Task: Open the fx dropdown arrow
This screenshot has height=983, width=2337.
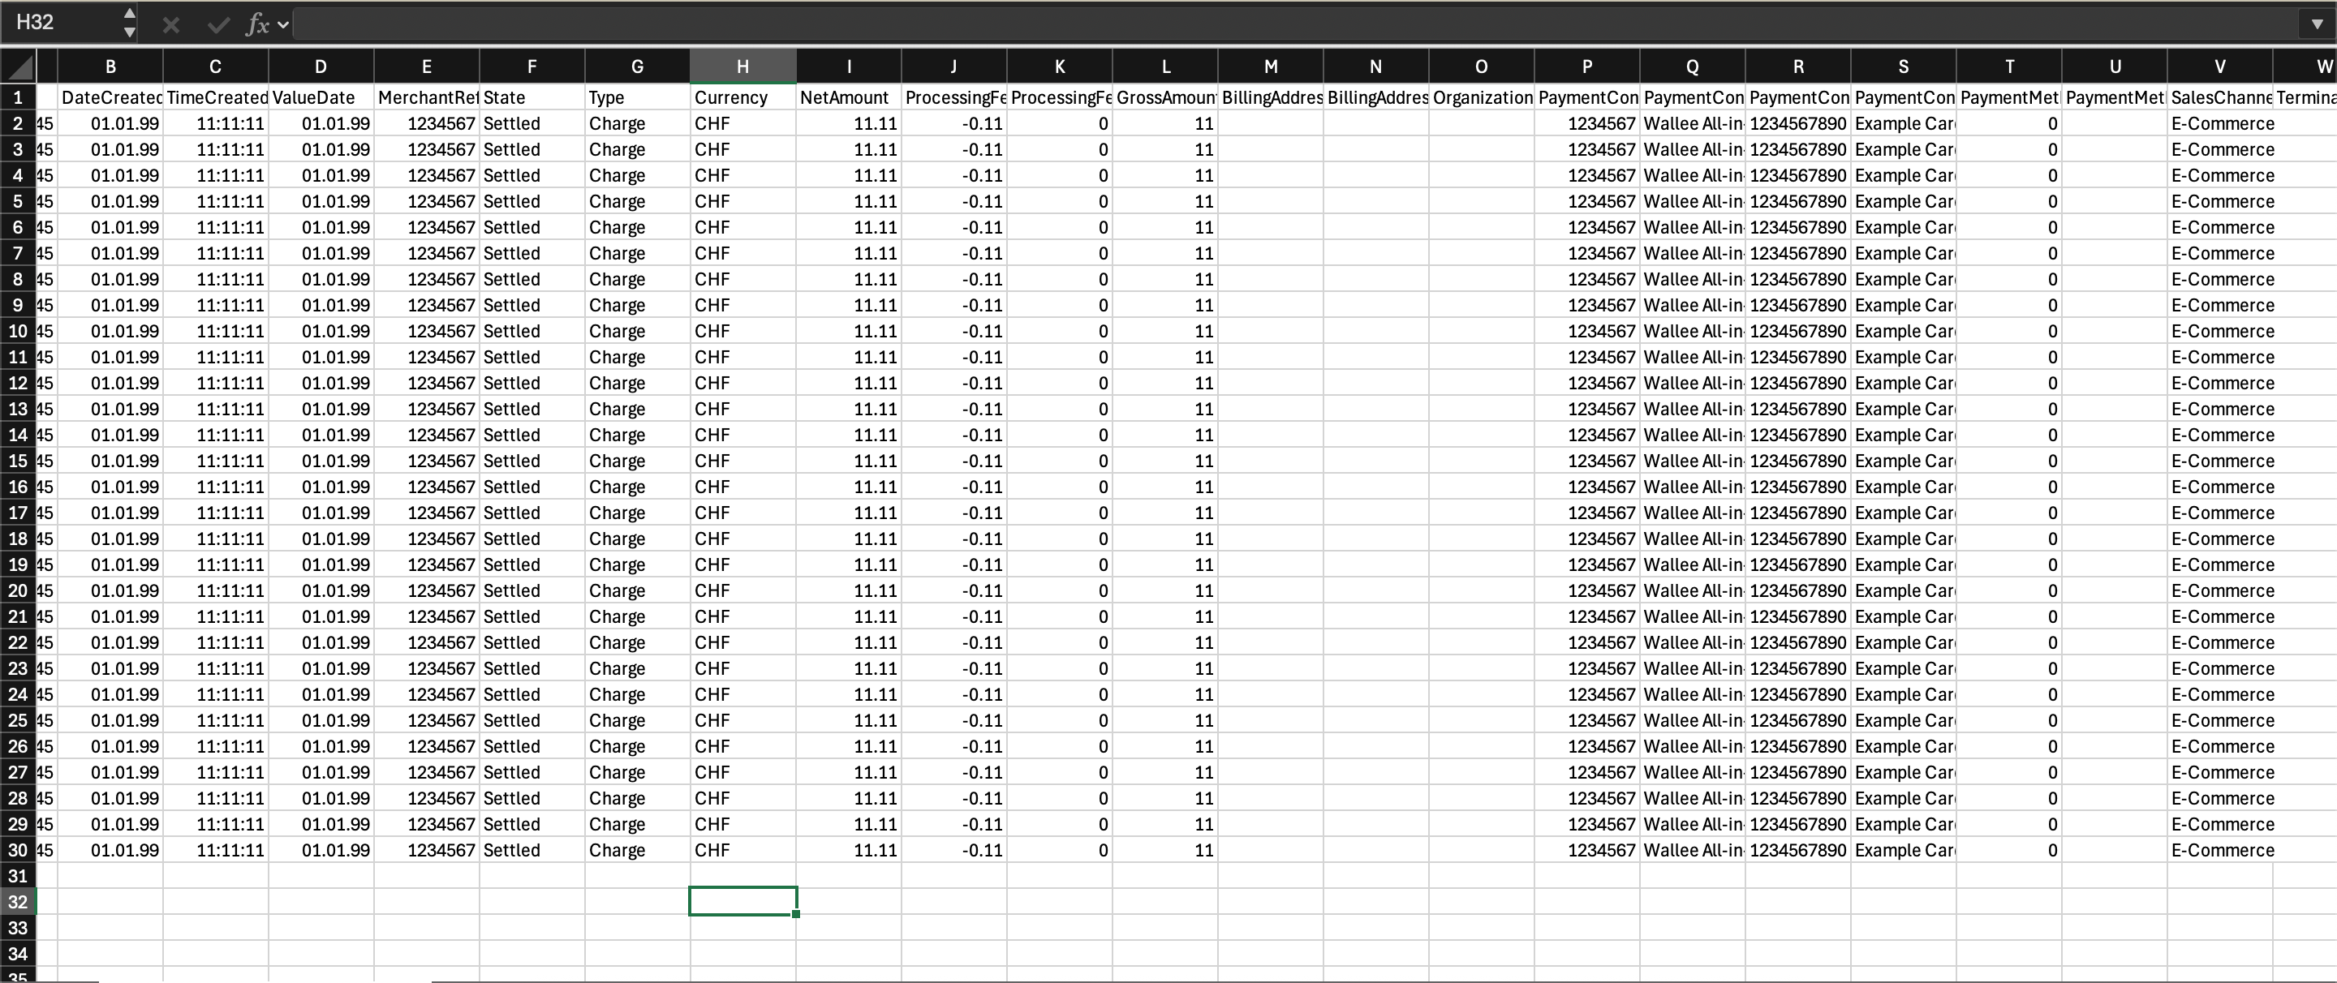Action: click(283, 24)
